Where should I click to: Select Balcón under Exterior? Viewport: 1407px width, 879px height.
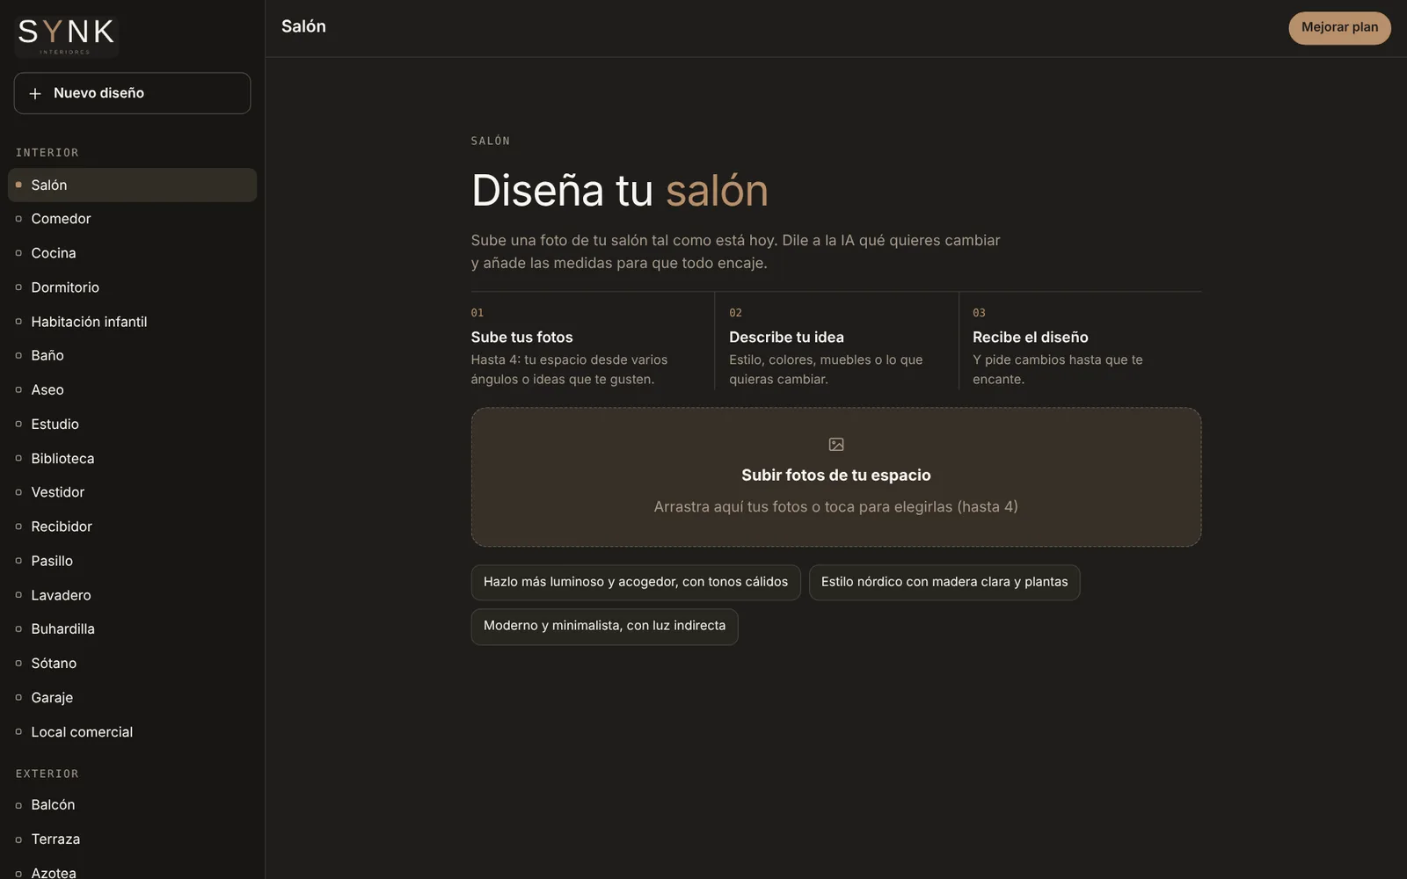(132, 804)
